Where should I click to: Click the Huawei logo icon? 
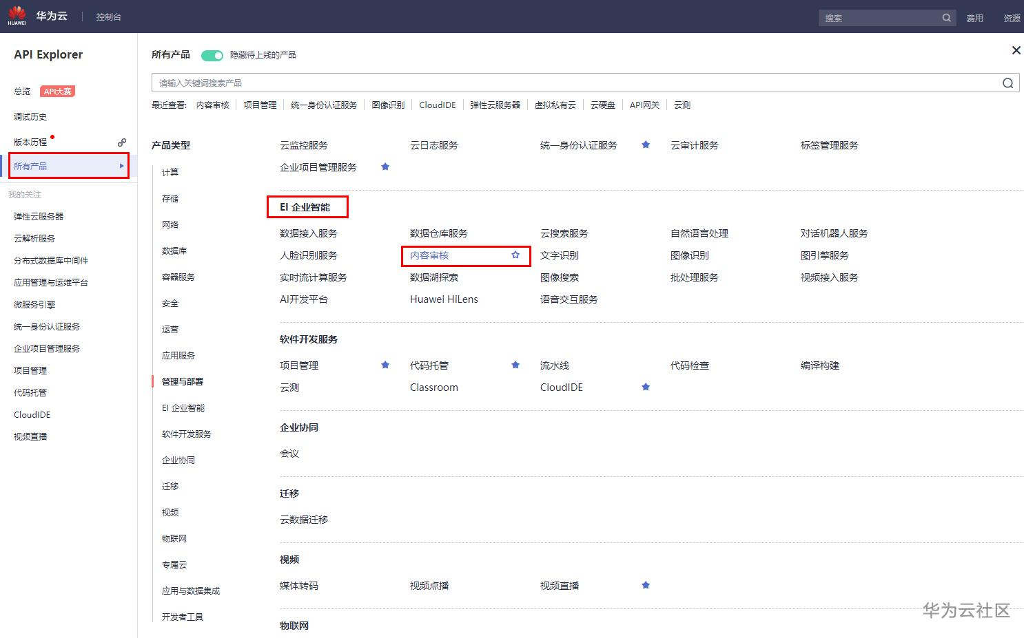click(x=17, y=16)
